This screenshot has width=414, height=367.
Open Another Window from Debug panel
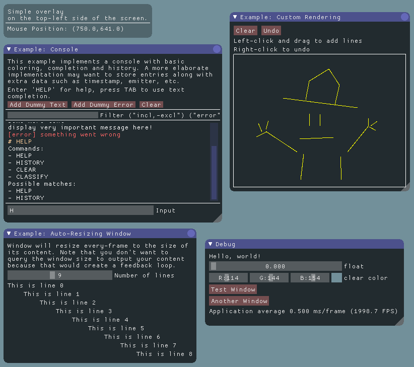(239, 301)
